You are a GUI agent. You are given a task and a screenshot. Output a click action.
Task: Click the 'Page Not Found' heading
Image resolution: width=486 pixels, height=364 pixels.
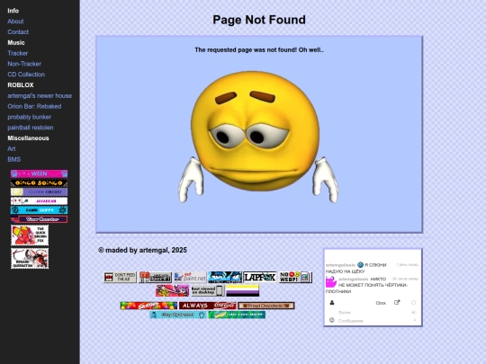click(259, 20)
